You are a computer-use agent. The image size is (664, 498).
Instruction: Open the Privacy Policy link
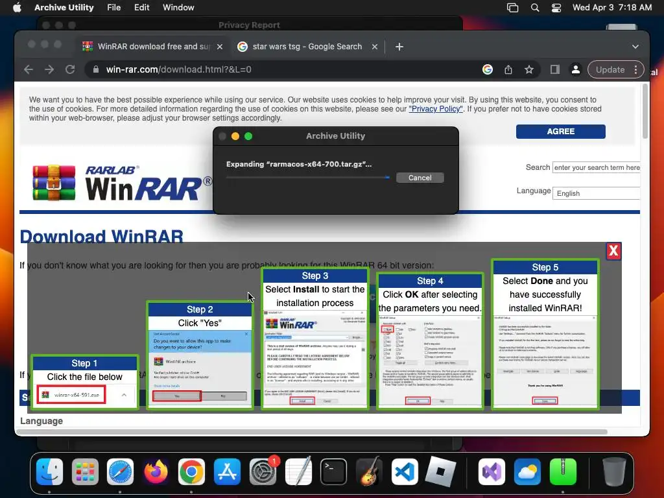(435, 109)
